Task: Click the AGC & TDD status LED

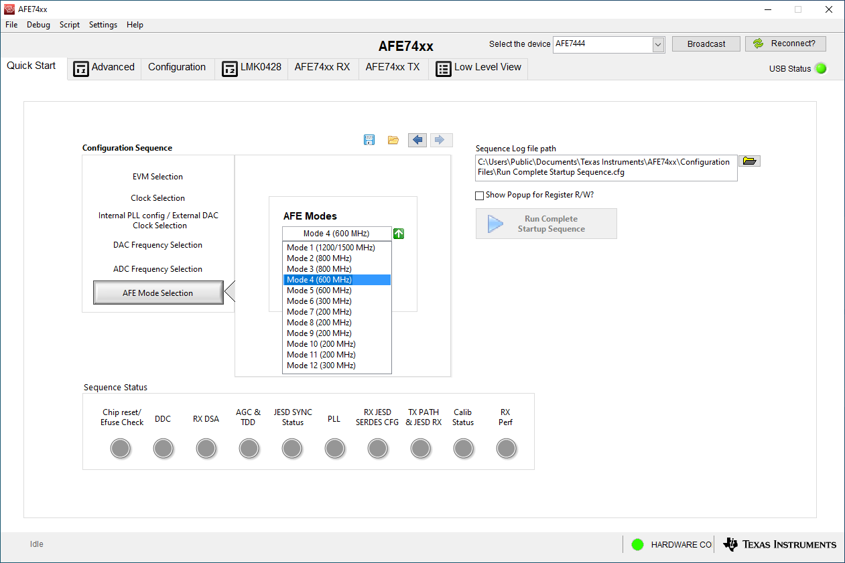Action: (249, 449)
